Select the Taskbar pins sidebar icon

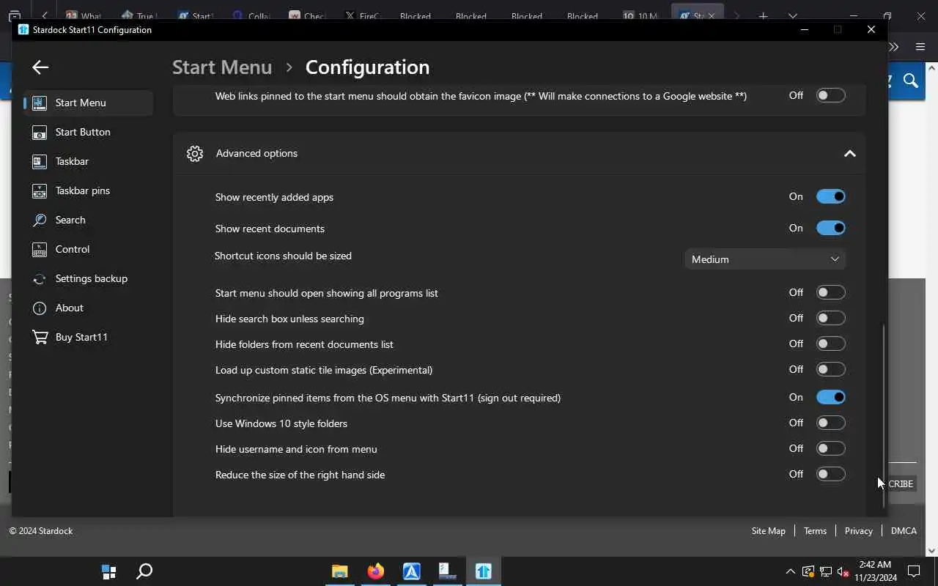coord(40,190)
